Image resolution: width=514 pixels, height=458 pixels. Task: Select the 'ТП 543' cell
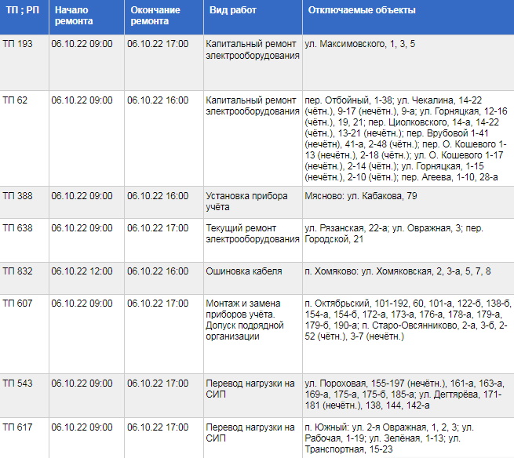pos(17,383)
